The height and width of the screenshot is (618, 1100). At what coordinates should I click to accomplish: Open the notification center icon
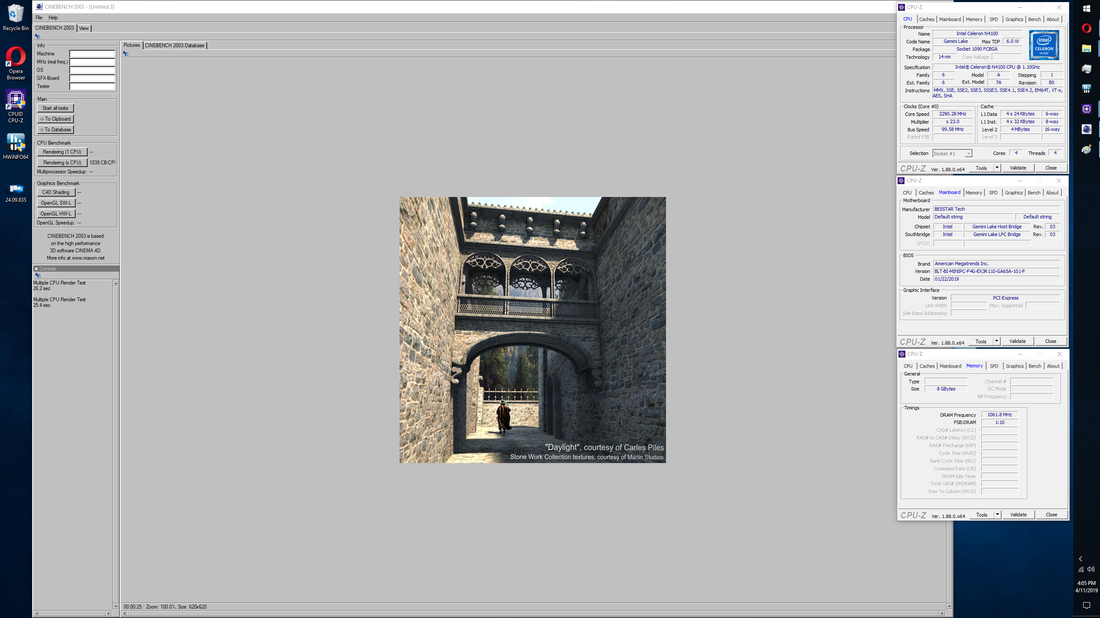(x=1087, y=606)
